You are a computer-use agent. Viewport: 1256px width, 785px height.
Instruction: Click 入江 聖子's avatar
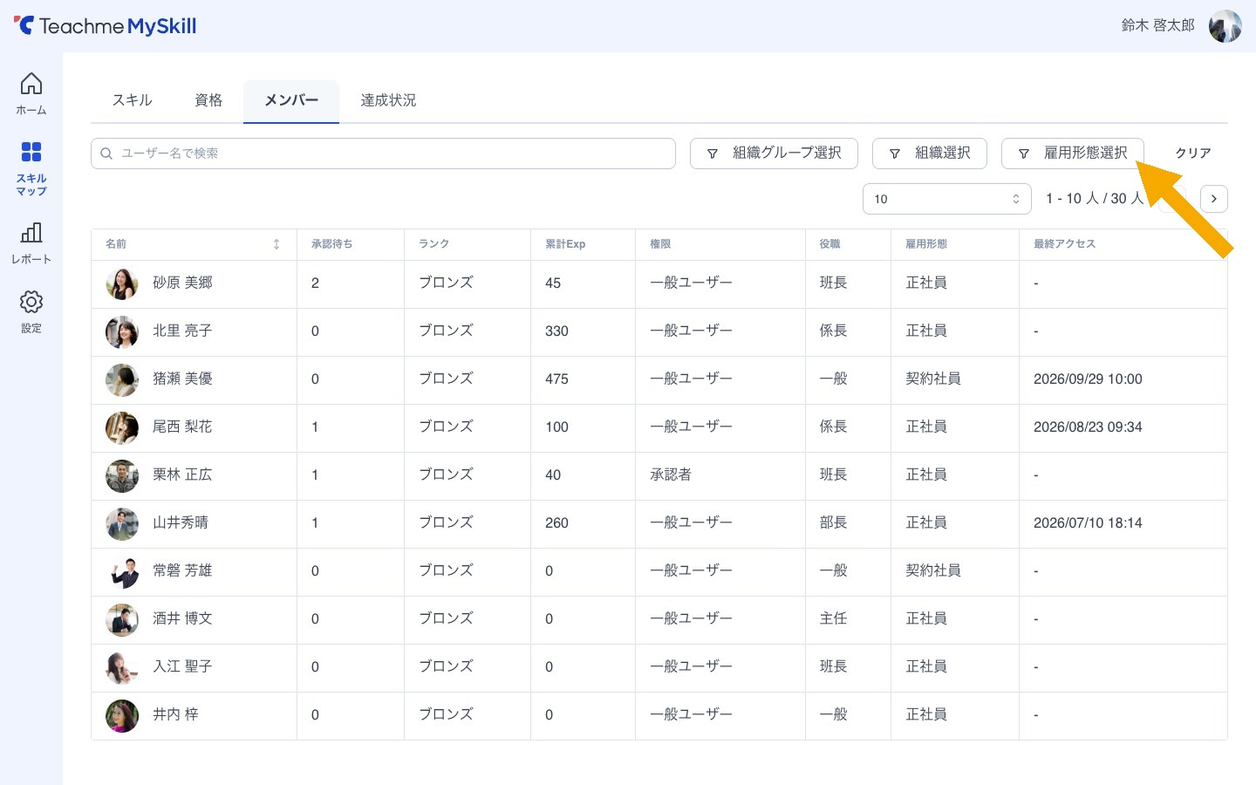122,667
